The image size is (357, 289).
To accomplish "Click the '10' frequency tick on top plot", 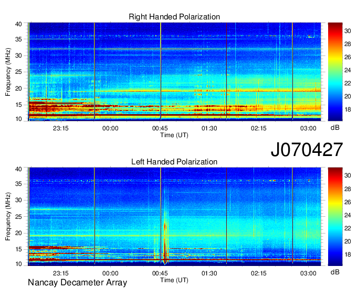I will (18, 119).
